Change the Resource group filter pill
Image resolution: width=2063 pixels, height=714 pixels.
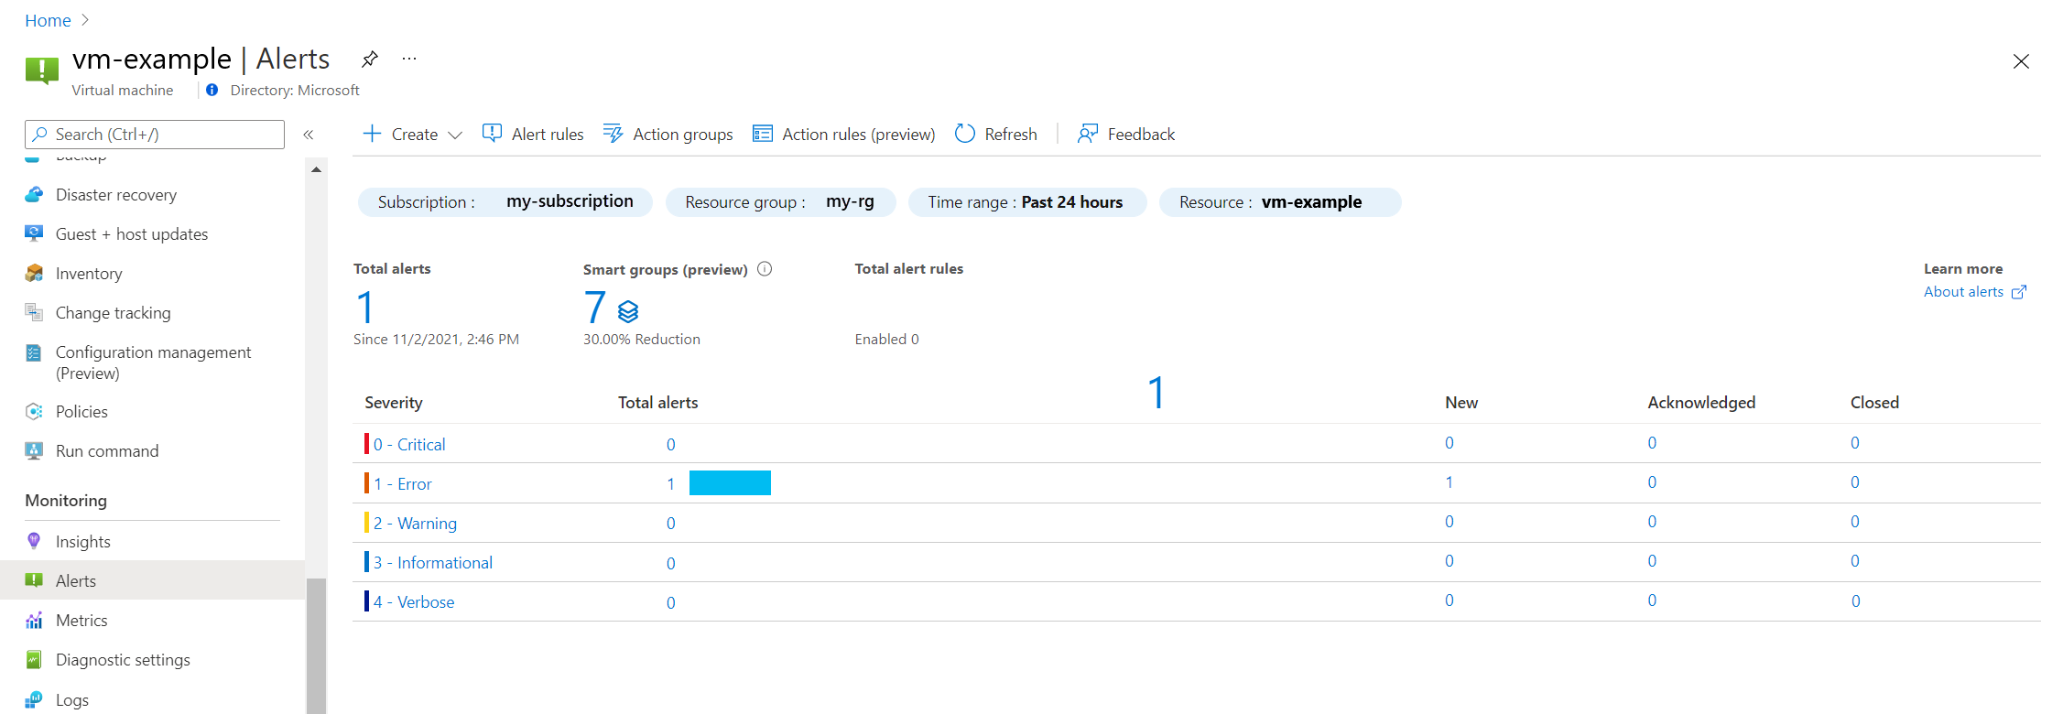point(780,202)
